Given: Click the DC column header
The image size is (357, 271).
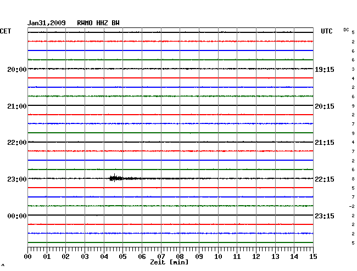Looking at the screenshot, I should click(346, 30).
